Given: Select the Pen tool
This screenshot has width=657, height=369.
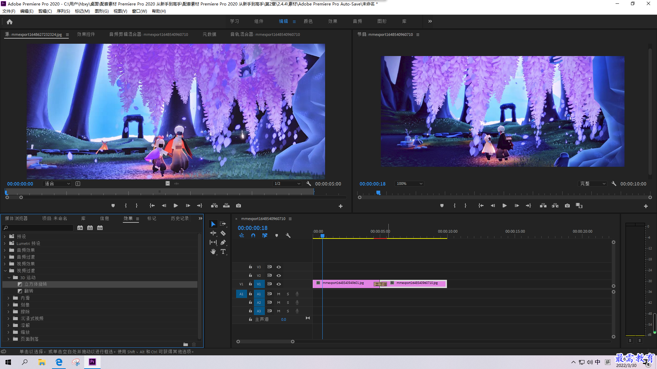Looking at the screenshot, I should point(223,242).
